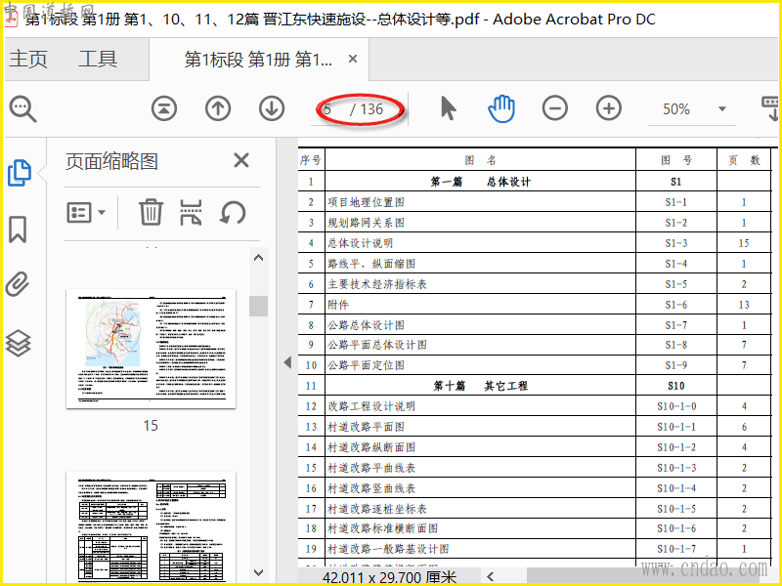
Task: Click row 总体设计说明
Action: (x=535, y=242)
